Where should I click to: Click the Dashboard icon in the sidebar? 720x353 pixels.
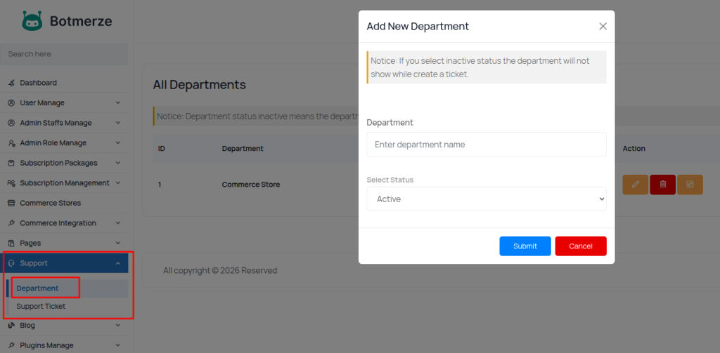(x=11, y=83)
